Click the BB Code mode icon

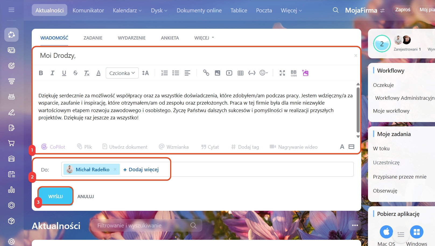click(294, 73)
